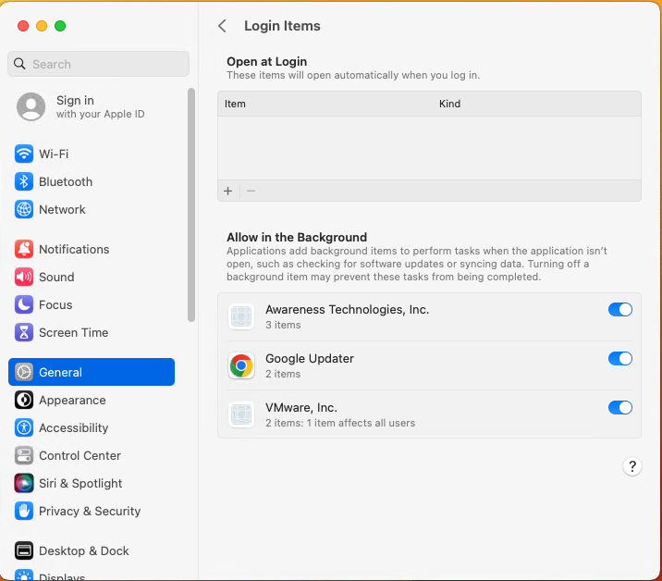
Task: Click the yellow minimize window button
Action: click(x=42, y=26)
